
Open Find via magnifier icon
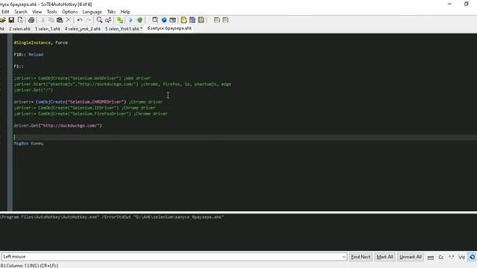click(99, 20)
